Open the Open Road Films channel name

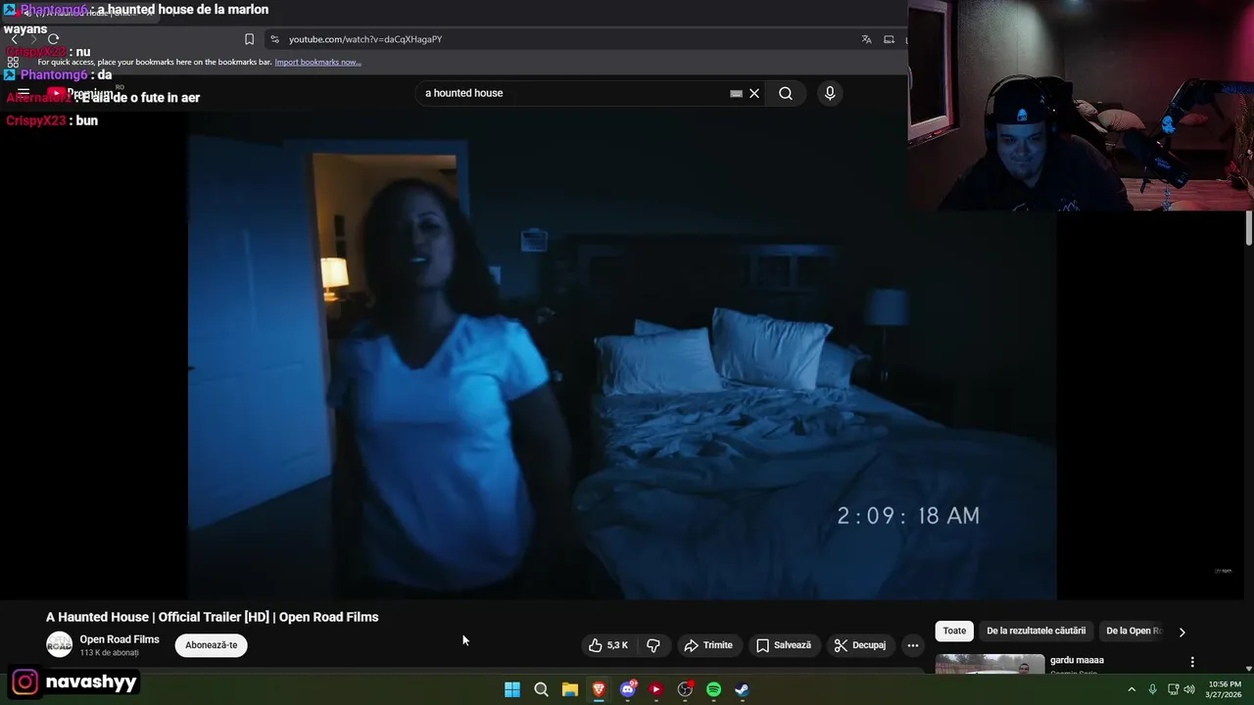click(x=120, y=639)
